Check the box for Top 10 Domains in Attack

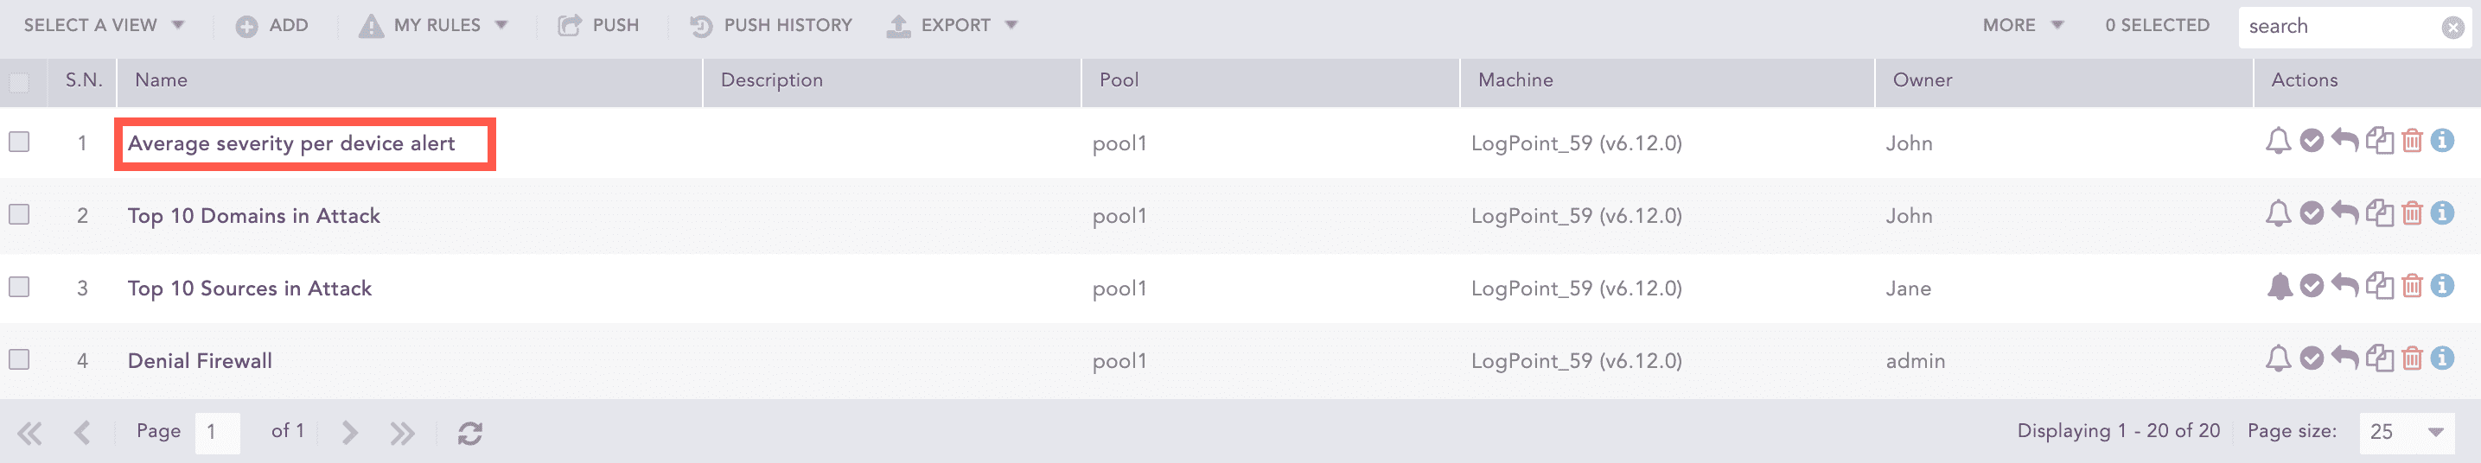pyautogui.click(x=19, y=214)
